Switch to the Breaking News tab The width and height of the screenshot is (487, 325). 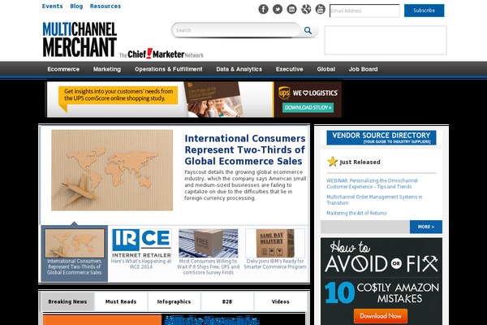[67, 301]
